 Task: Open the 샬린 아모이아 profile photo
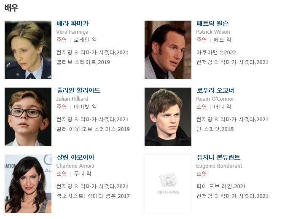[x=28, y=184]
